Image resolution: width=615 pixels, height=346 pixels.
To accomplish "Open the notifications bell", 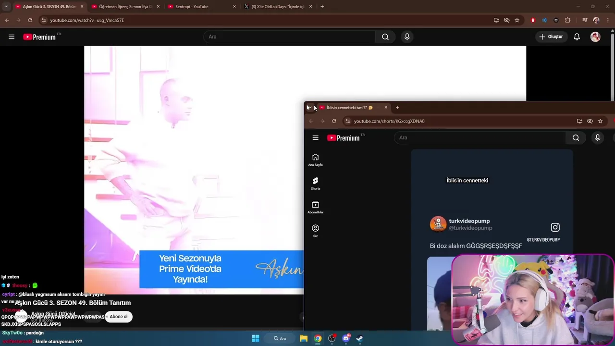I will coord(577,37).
